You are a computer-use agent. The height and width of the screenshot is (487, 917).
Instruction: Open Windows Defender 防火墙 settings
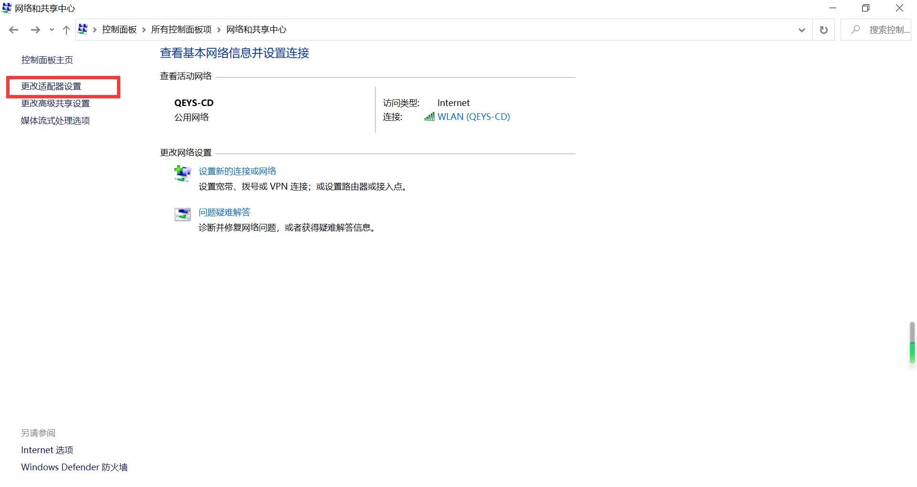click(x=74, y=467)
